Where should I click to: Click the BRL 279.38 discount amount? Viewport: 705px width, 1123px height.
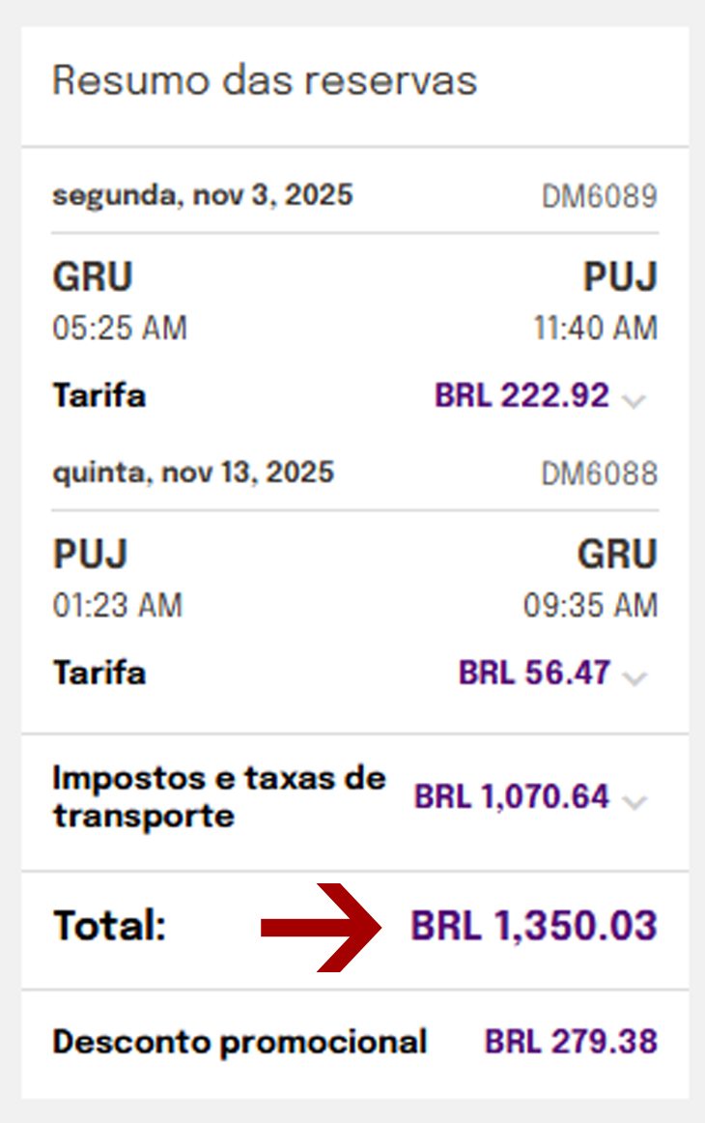pyautogui.click(x=571, y=1042)
